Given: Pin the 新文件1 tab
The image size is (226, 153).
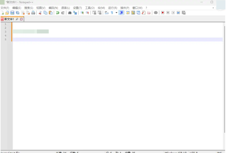Looking at the screenshot, I should pyautogui.click(x=17, y=19).
